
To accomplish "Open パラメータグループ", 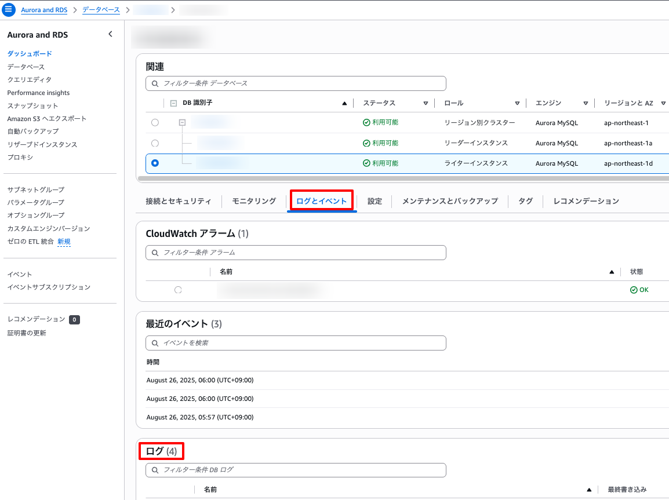I will [36, 202].
